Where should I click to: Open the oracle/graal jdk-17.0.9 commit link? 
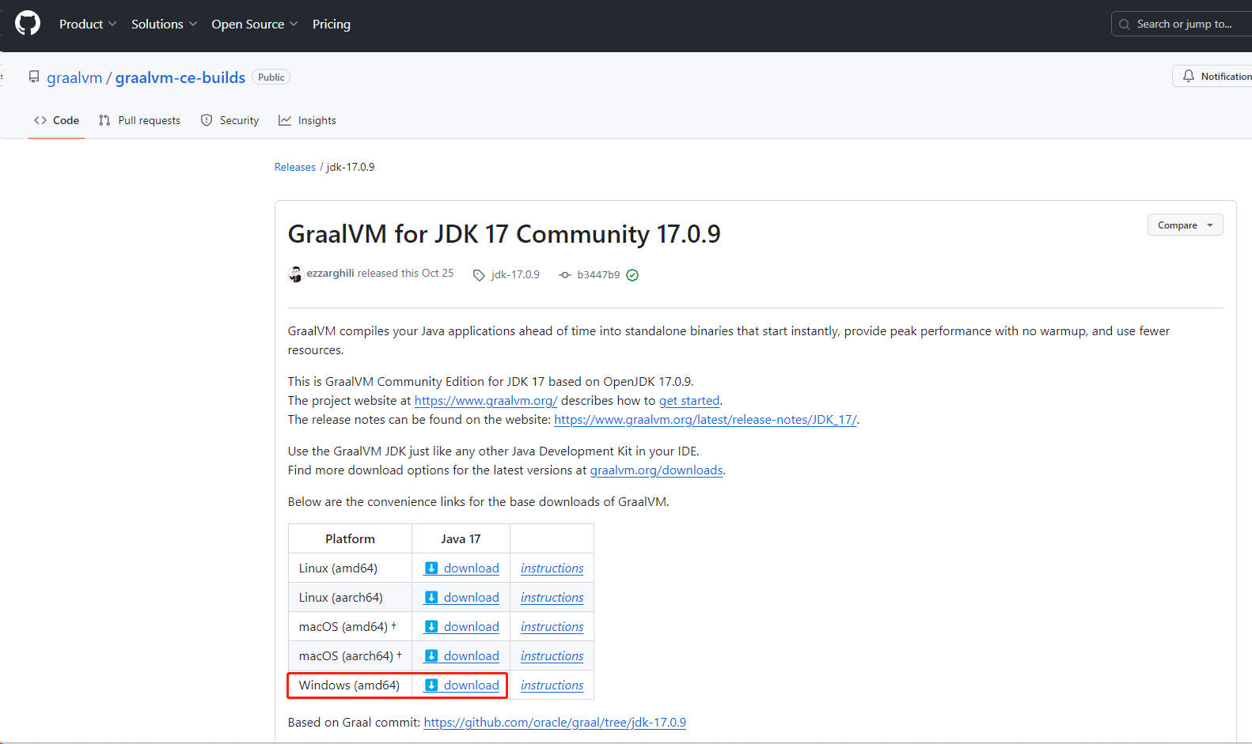[555, 722]
